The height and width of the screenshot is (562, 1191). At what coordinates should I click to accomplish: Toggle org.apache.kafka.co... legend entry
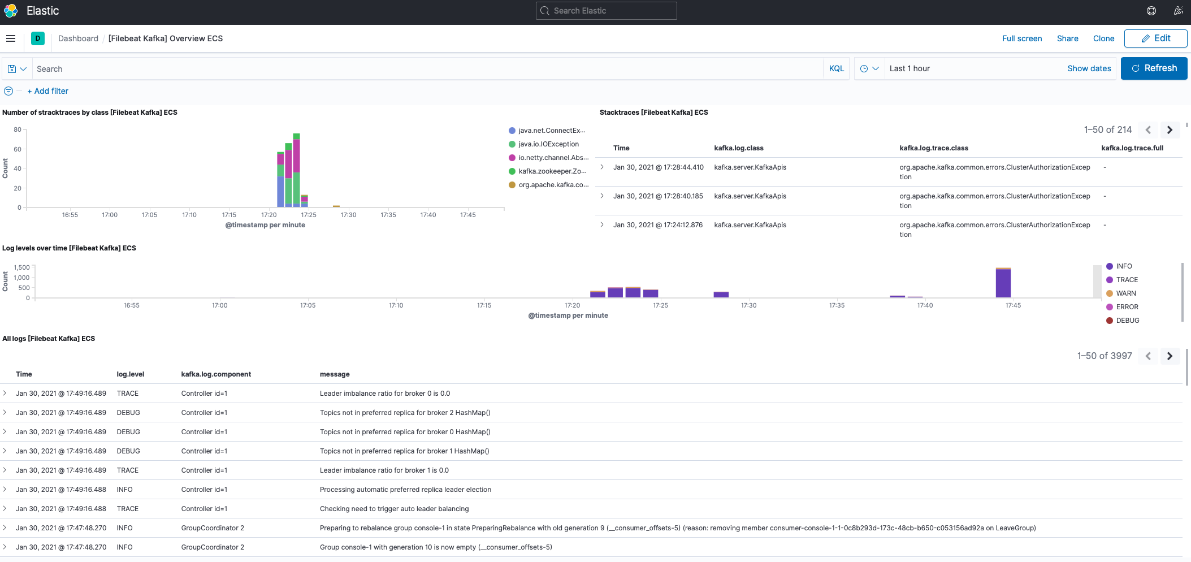(548, 185)
